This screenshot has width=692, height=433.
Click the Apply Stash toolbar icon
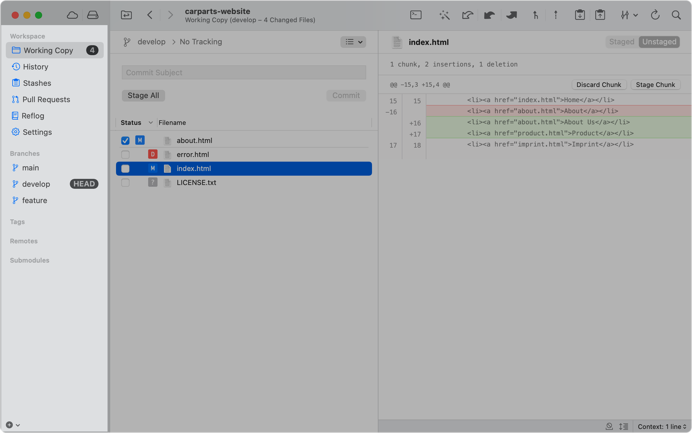coord(600,15)
